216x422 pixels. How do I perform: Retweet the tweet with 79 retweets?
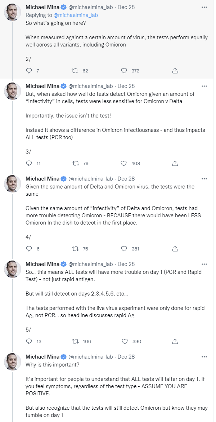point(76,163)
